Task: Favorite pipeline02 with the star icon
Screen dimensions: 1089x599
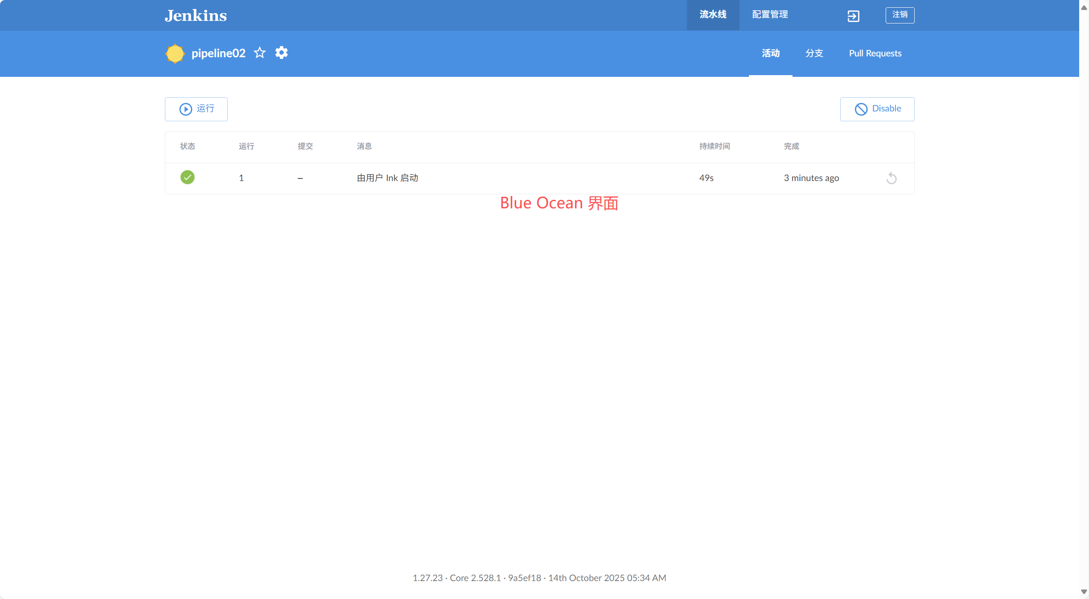Action: click(x=260, y=53)
